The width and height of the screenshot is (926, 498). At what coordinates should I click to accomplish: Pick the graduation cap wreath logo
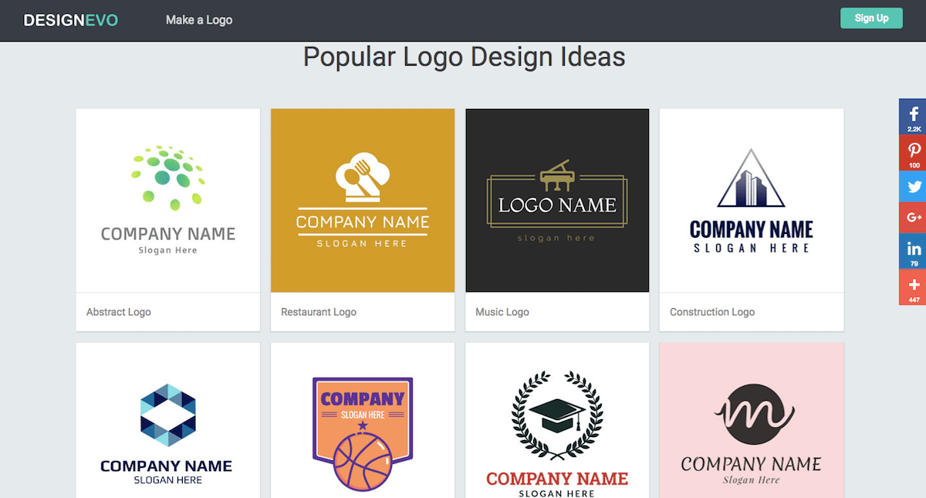557,421
